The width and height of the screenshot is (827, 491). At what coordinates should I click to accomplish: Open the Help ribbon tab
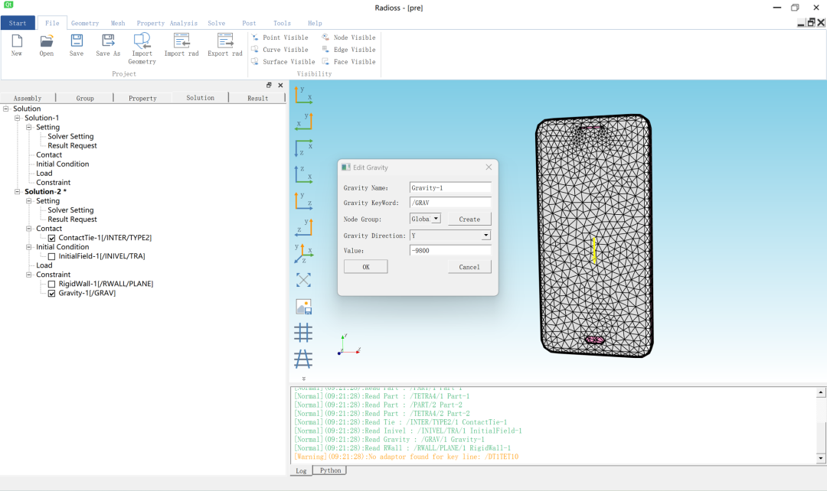(x=315, y=23)
